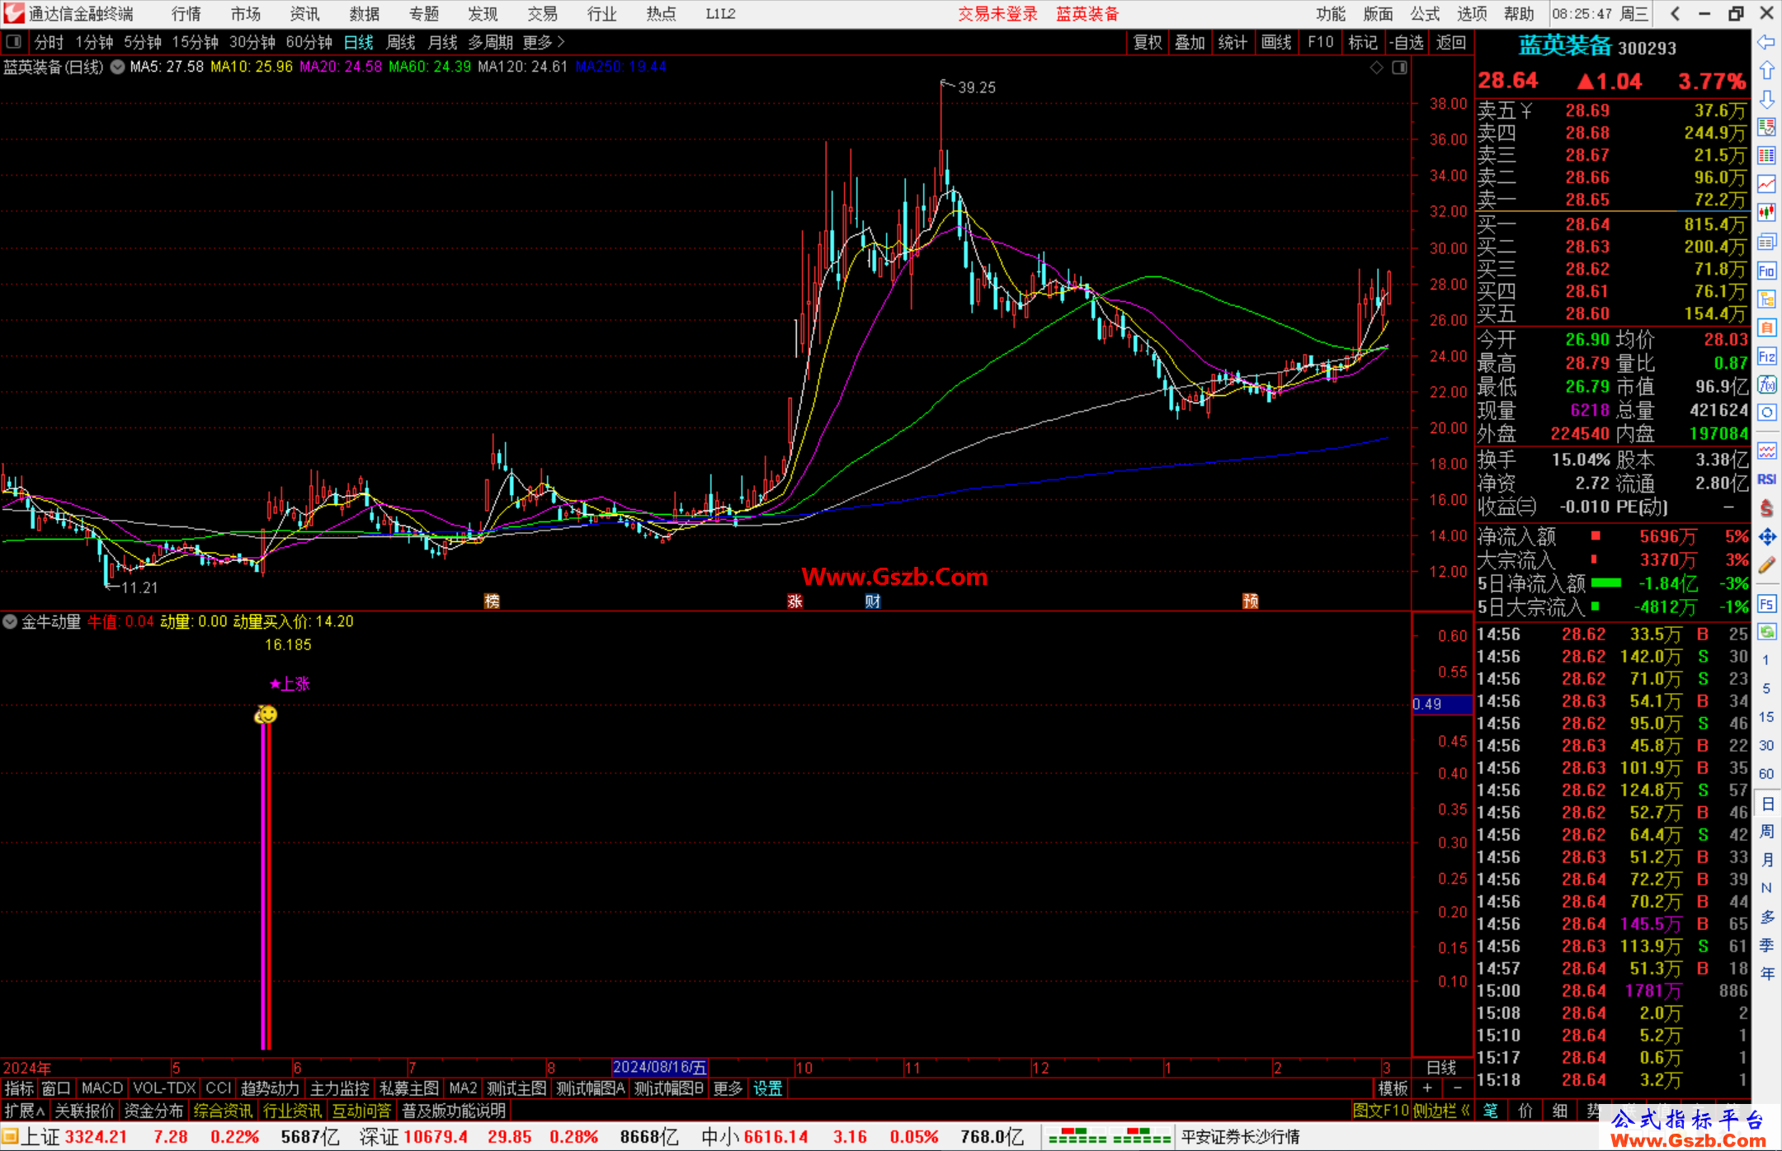Open the 资讯 menu
This screenshot has height=1151, width=1782.
tap(305, 13)
